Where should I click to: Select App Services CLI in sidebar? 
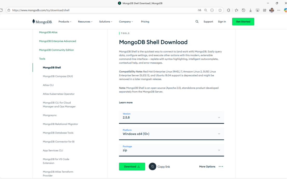(x=53, y=150)
